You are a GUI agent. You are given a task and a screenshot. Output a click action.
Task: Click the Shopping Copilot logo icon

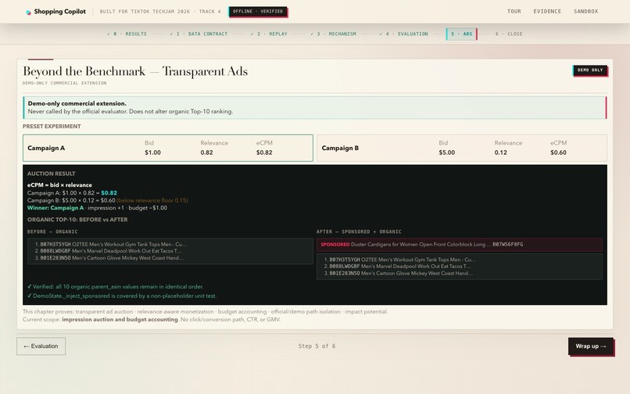[28, 12]
